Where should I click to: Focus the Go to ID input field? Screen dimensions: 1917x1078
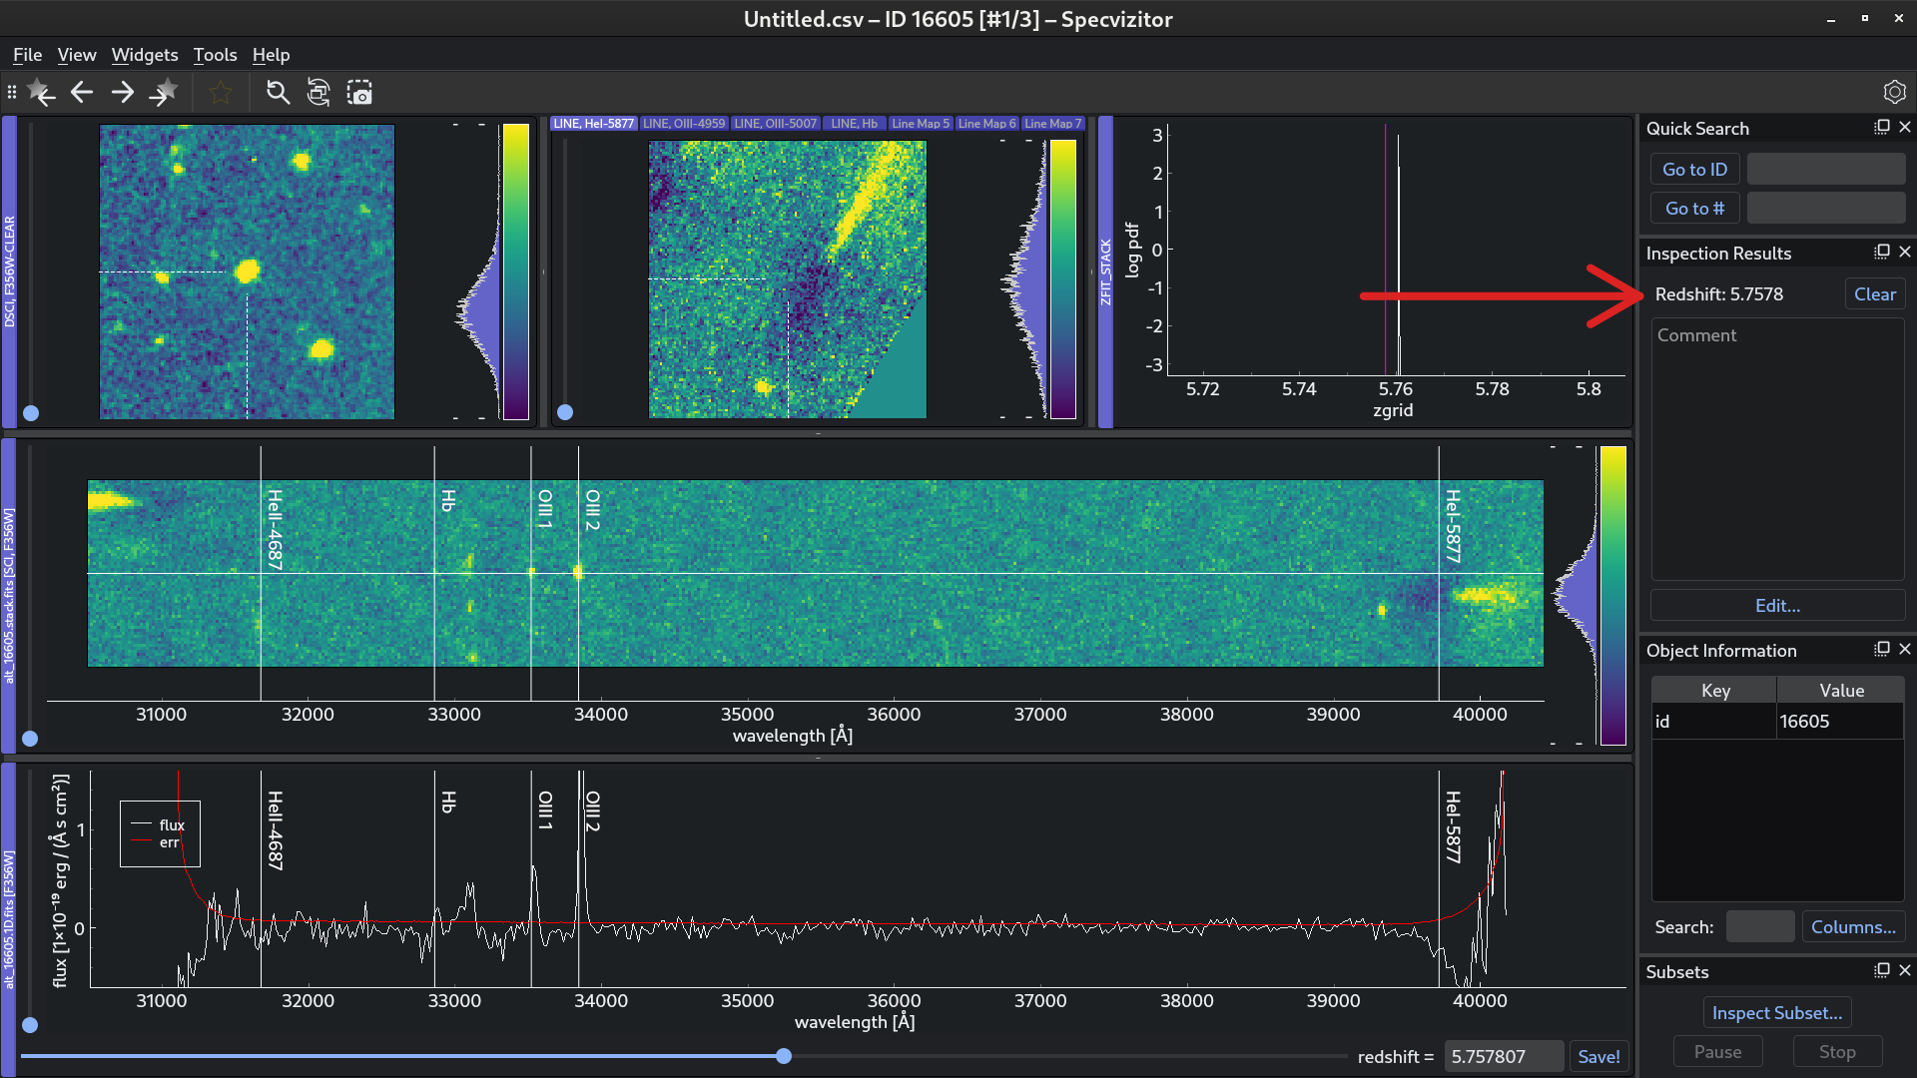click(1826, 170)
